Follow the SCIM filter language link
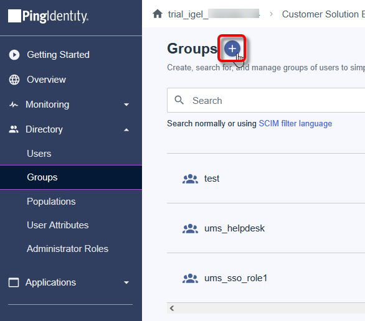Image resolution: width=365 pixels, height=321 pixels. 295,123
